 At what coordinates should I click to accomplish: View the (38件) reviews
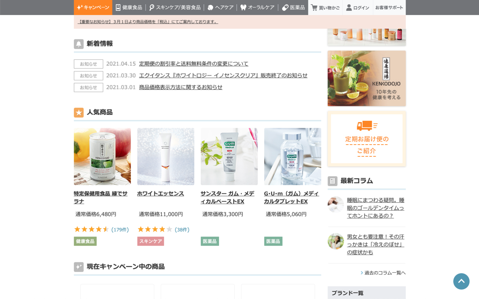pos(182,230)
